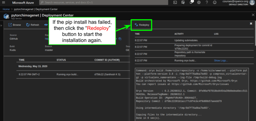Click the Wednesday, May 13, 2020 group header
256x121 pixels.
click(x=33, y=66)
